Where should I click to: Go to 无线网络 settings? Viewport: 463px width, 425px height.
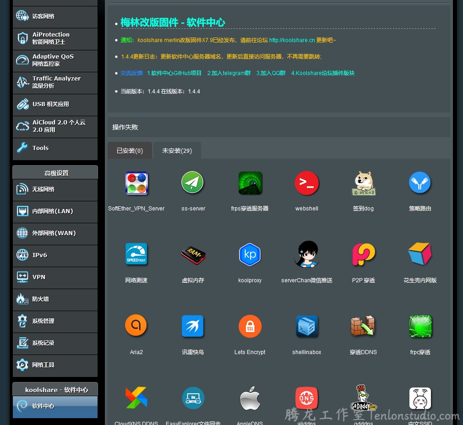pos(55,190)
